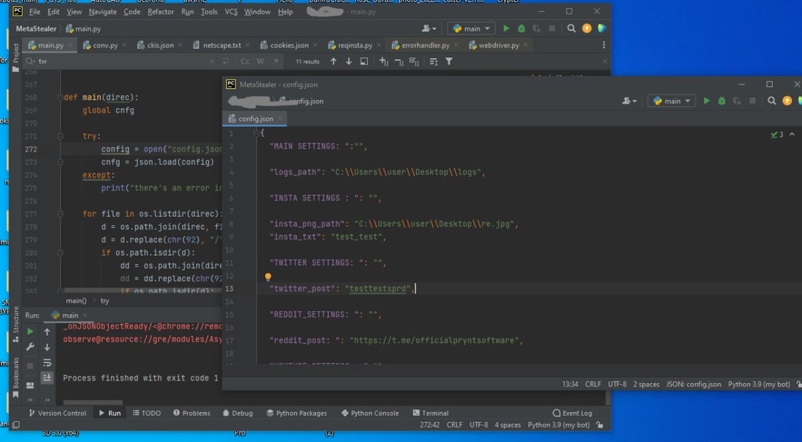Click the orange update icon in main.py window

click(x=587, y=29)
